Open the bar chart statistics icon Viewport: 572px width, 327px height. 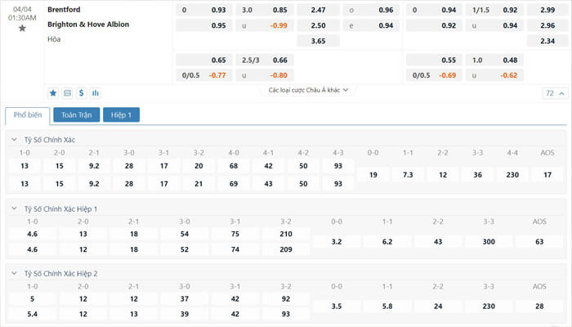click(96, 93)
